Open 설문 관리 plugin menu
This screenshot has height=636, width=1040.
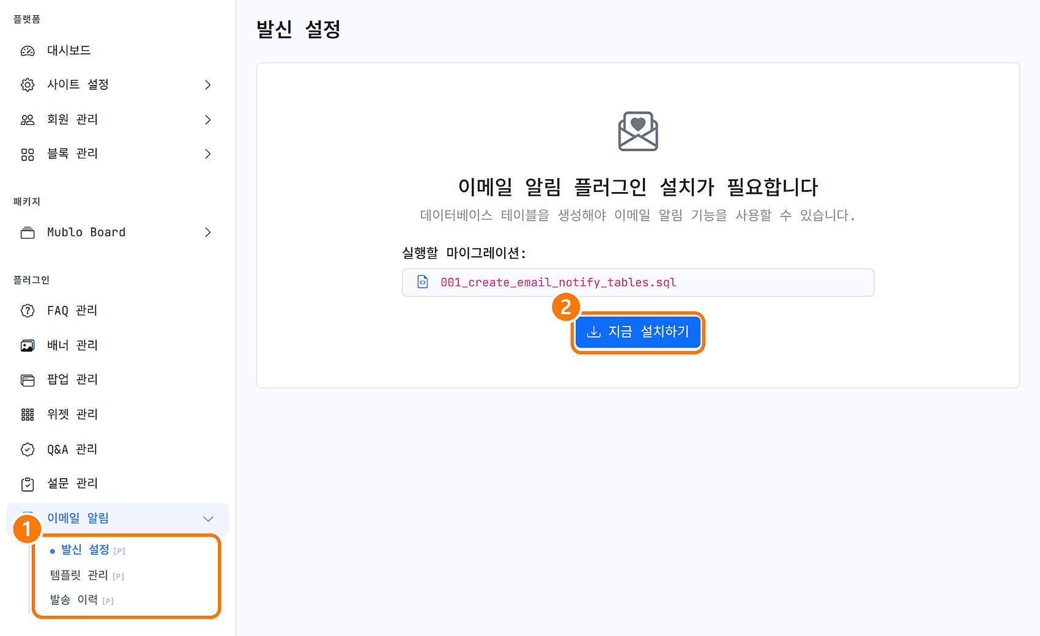(x=72, y=483)
